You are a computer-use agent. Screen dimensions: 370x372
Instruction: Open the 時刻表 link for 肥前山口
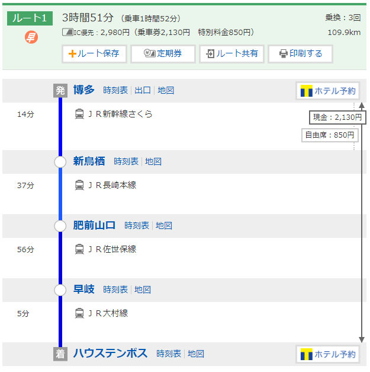(137, 225)
